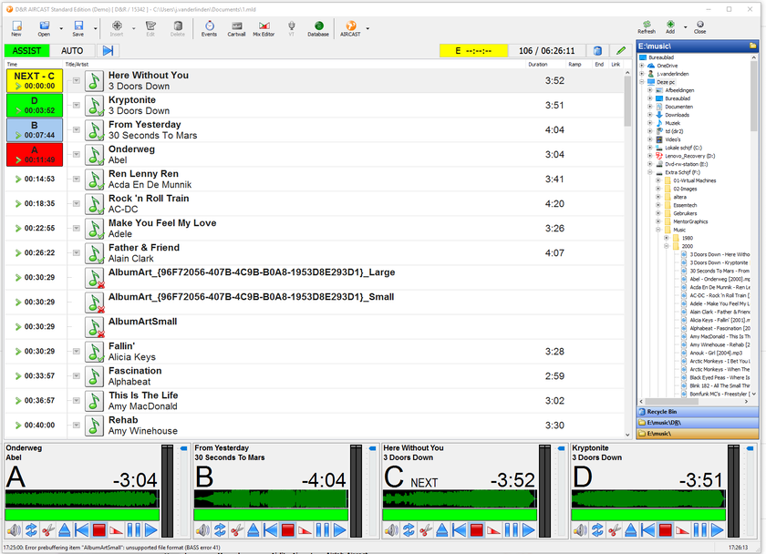766x554 pixels.
Task: Click the speaker pre-listen icon on player D
Action: pos(580,530)
